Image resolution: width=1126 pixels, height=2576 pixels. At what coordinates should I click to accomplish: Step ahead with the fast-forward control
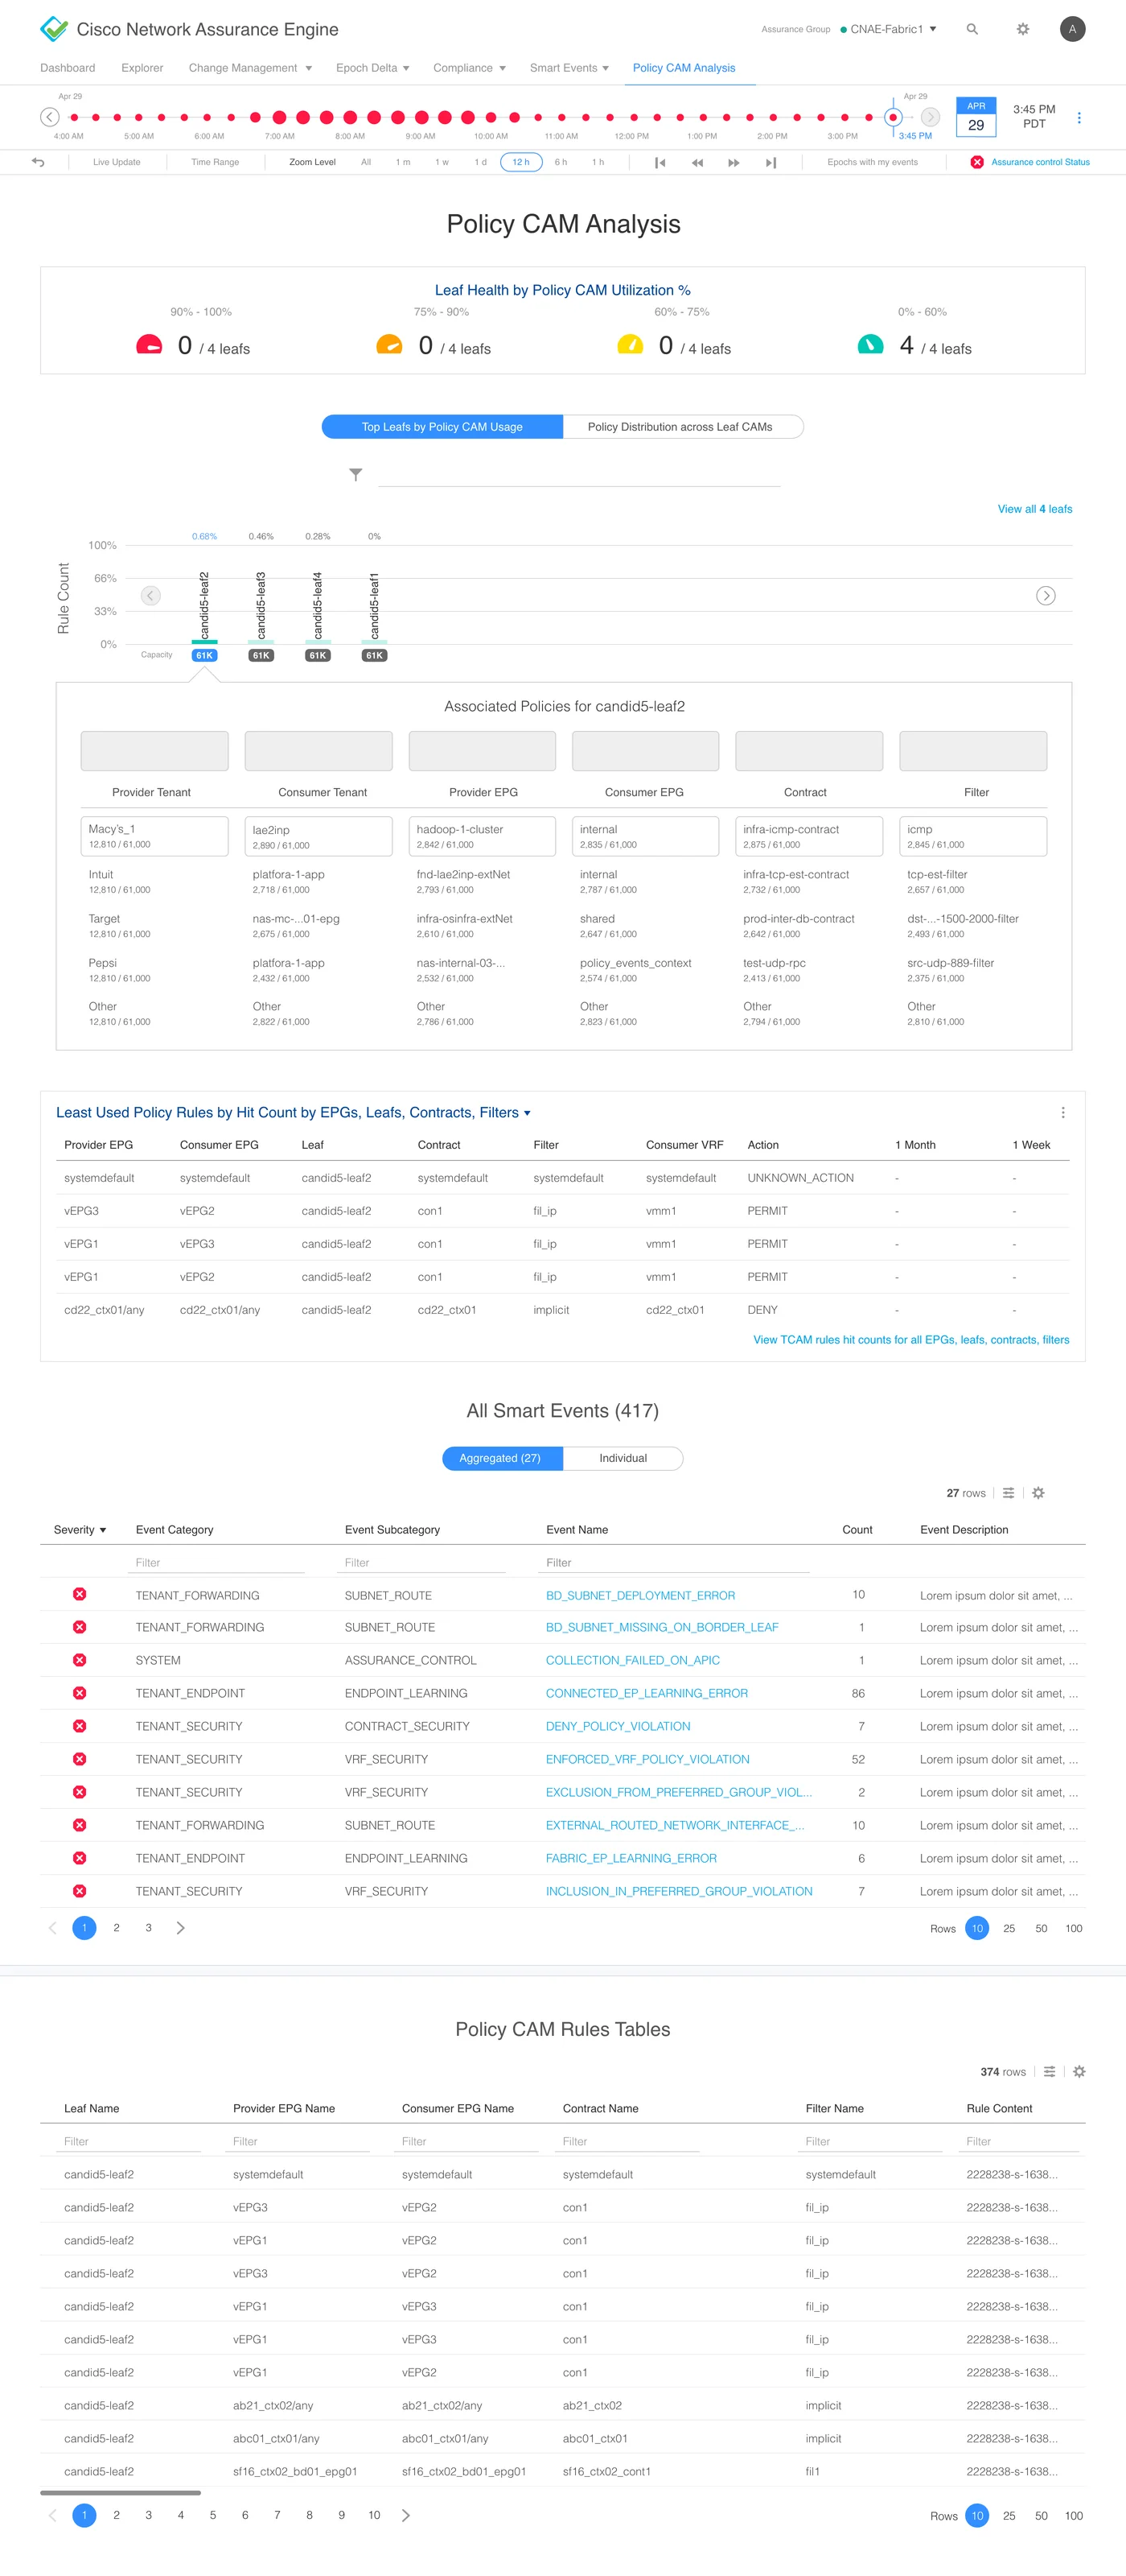point(734,162)
